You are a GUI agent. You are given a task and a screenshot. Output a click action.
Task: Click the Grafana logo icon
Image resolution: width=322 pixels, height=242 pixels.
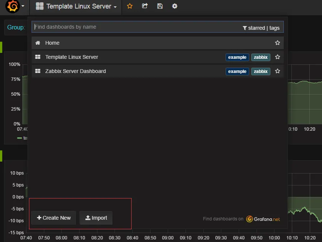pos(12,6)
